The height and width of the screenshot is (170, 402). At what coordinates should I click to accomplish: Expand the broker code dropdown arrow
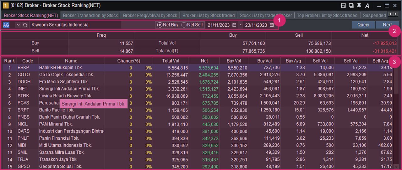click(18, 25)
